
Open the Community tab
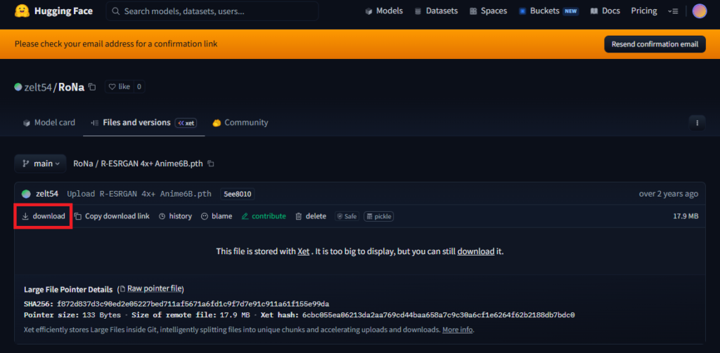(x=240, y=122)
